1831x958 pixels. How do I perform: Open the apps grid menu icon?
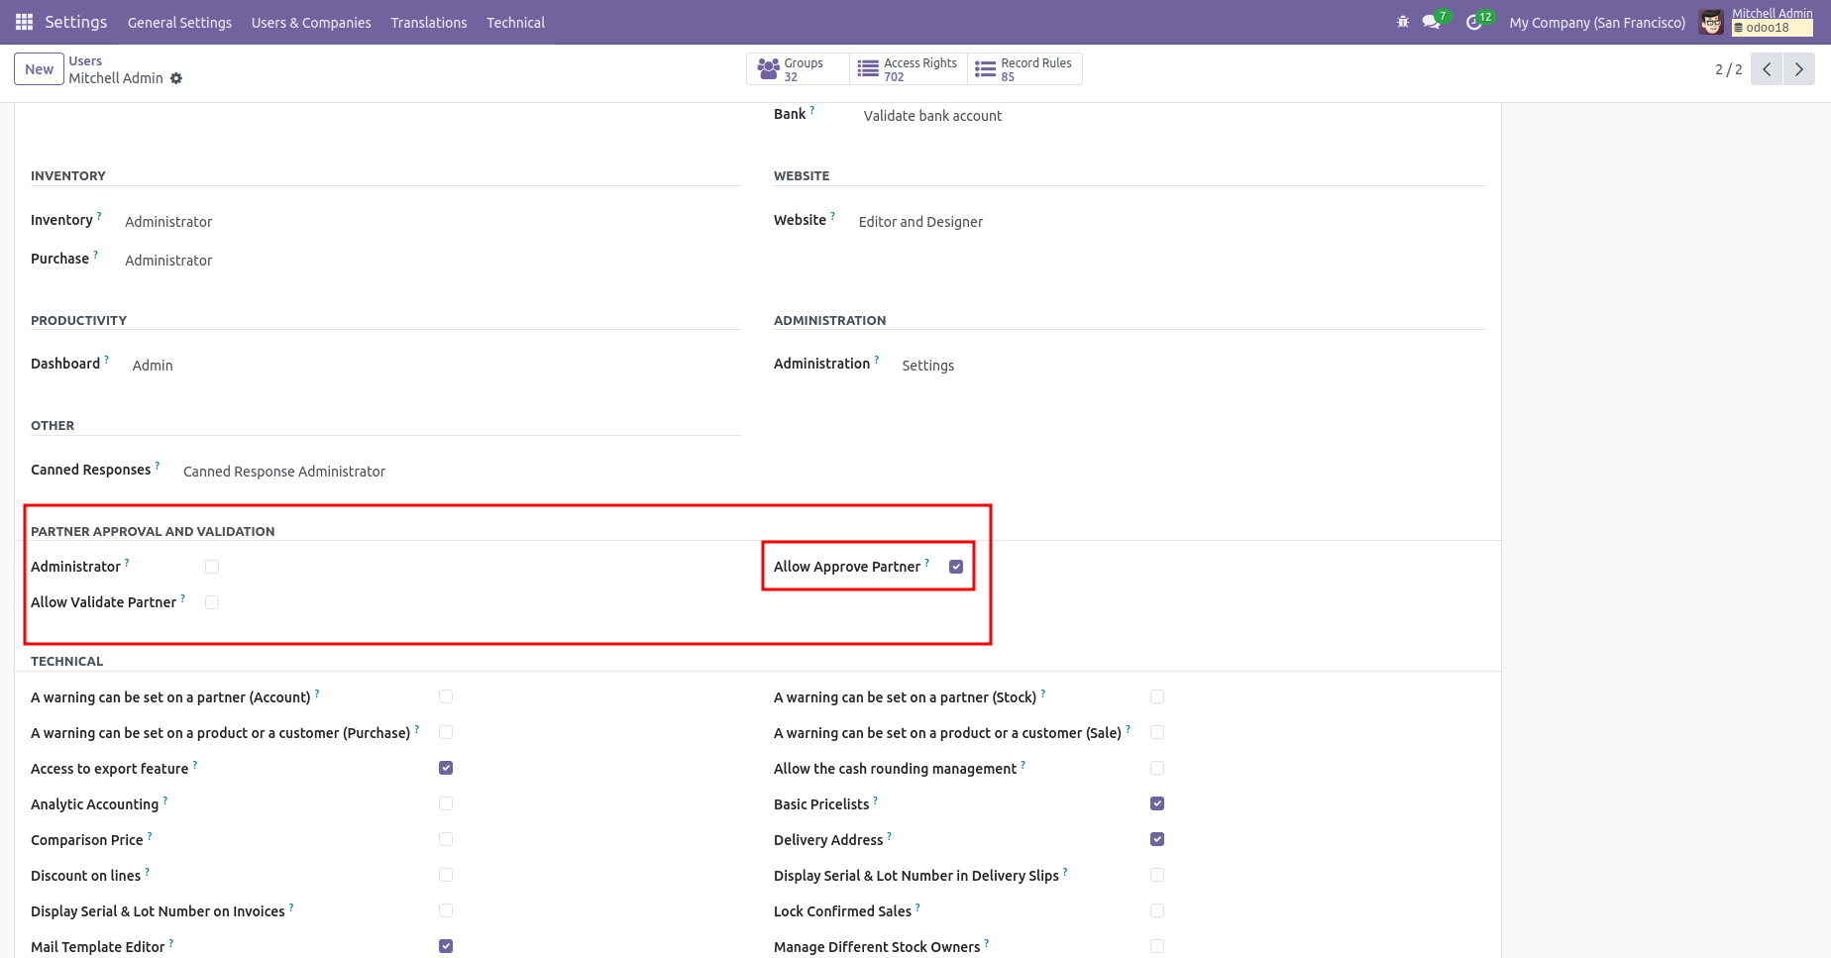click(24, 22)
